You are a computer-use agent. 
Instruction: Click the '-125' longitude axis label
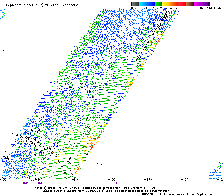coord(184,179)
